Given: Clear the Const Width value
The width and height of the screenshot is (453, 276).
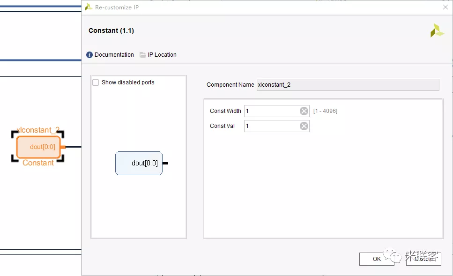Looking at the screenshot, I should [304, 111].
